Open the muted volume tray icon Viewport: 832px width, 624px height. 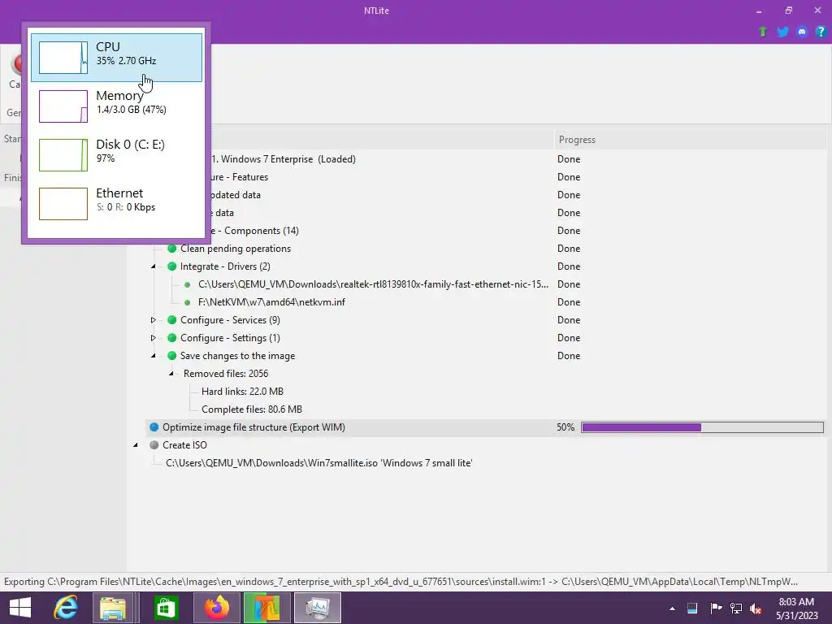(x=755, y=609)
